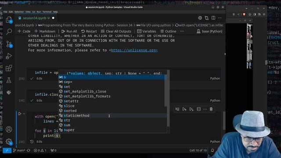The image size is (281, 158).
Task: Open the Help menu
Action: tap(55, 12)
